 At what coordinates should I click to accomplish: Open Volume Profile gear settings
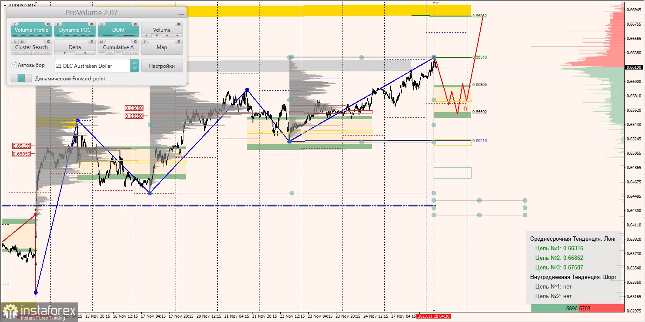tap(48, 24)
